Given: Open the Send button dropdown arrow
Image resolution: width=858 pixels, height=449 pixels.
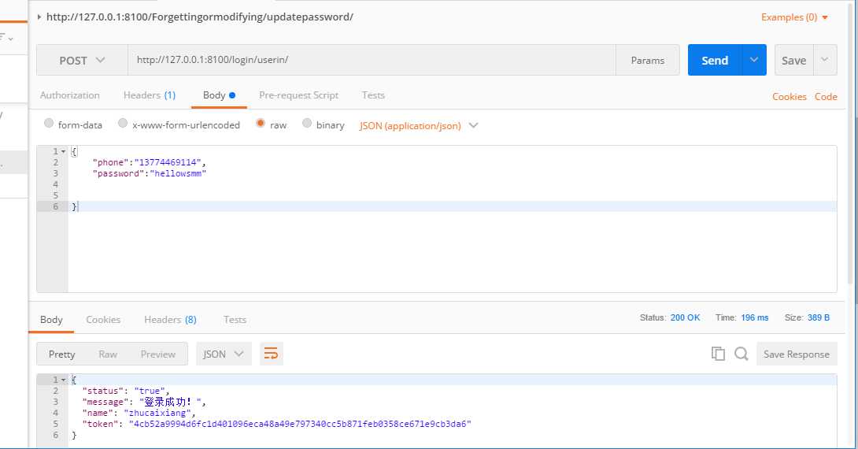Looking at the screenshot, I should 754,60.
